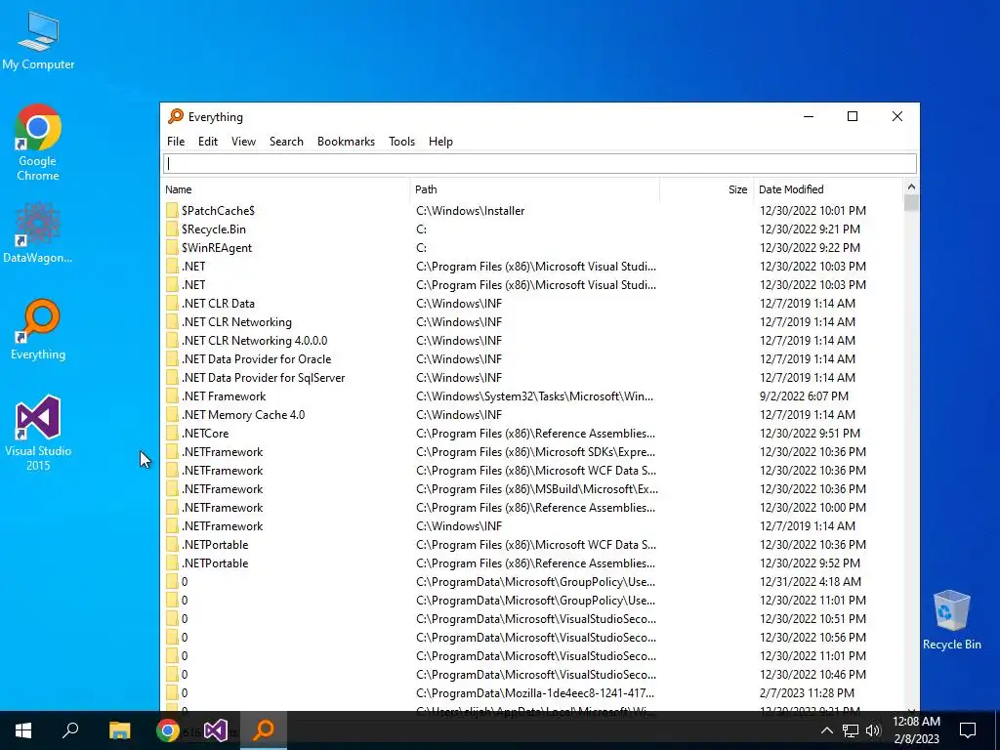Open File Explorer from the taskbar
The width and height of the screenshot is (1000, 750).
[x=119, y=730]
